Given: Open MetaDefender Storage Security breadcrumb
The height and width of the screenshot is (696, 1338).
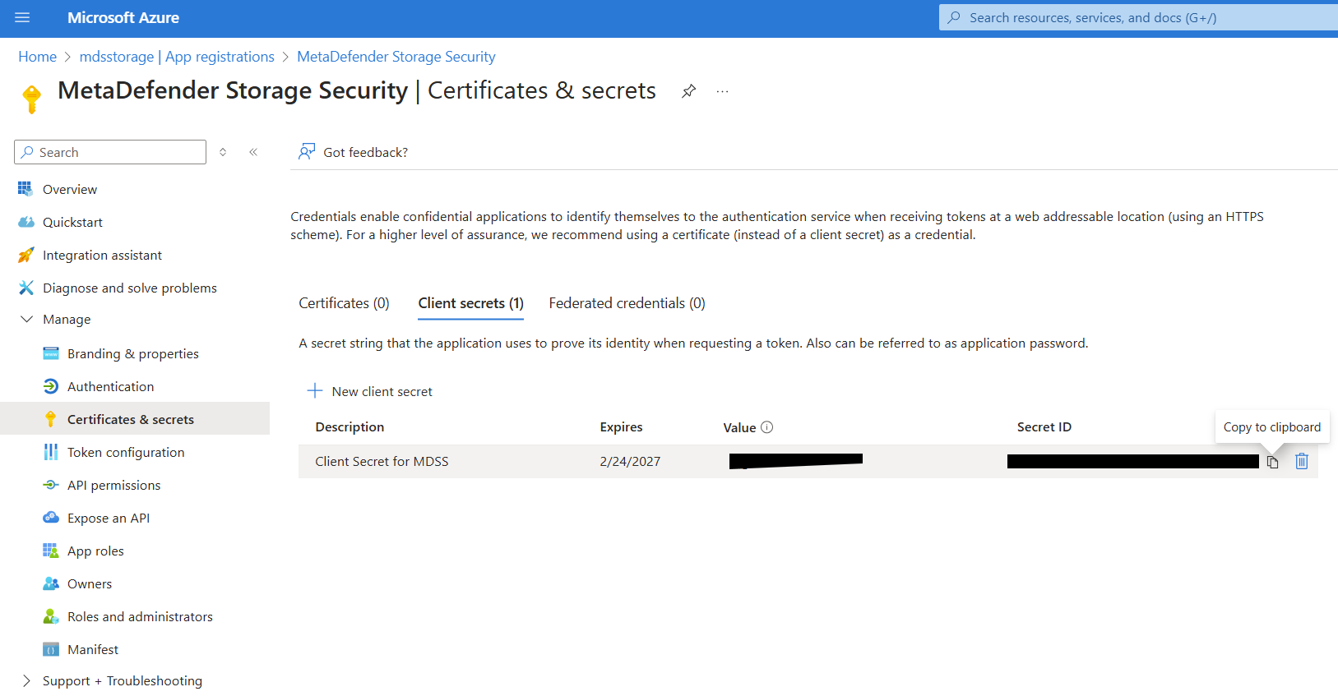Looking at the screenshot, I should [x=396, y=57].
